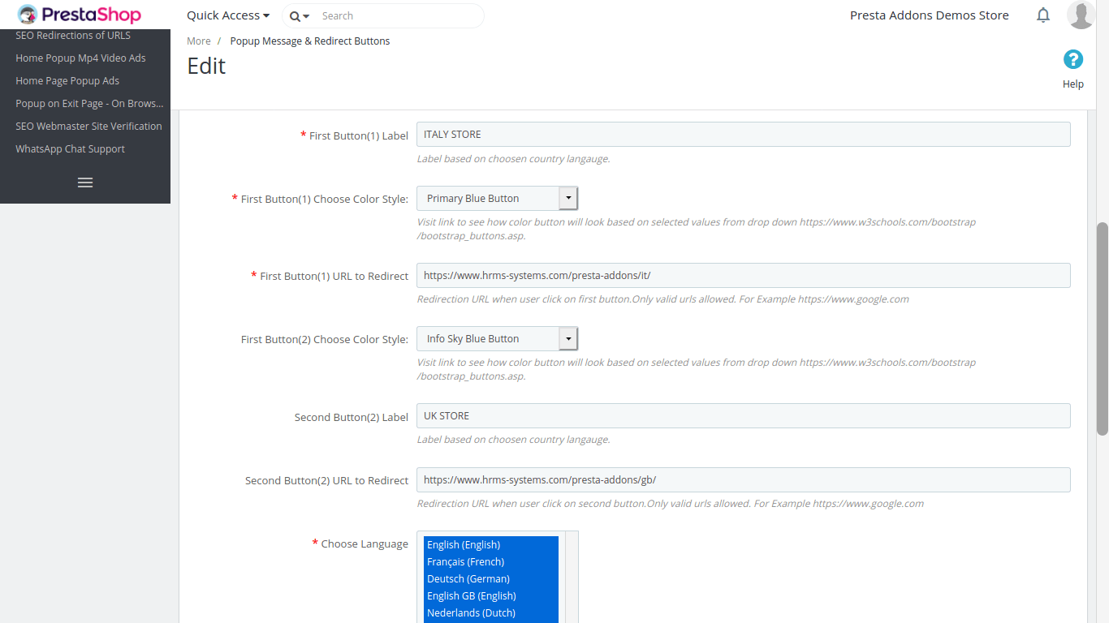This screenshot has height=623, width=1109.
Task: Select Deutsch (German) language option
Action: 468,579
